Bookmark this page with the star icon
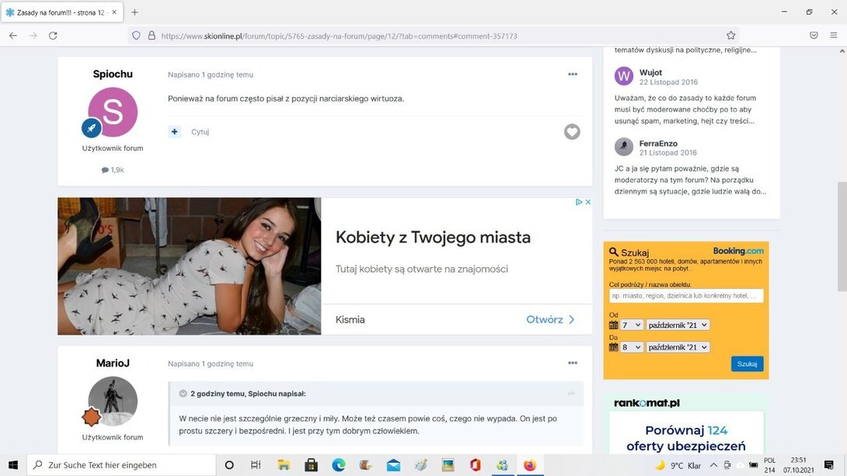Screen dimensions: 847x476 click(730, 36)
